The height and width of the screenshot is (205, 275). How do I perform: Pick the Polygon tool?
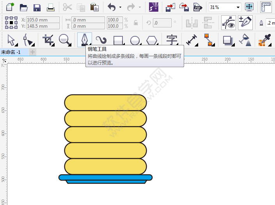pyautogui.click(x=152, y=40)
